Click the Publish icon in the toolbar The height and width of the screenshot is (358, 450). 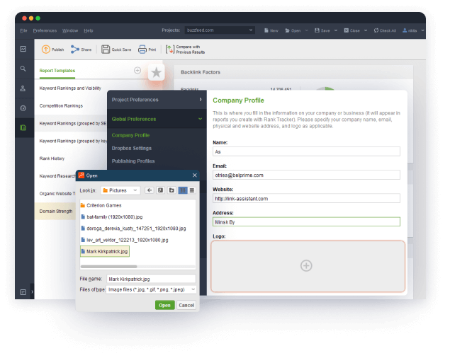[45, 50]
